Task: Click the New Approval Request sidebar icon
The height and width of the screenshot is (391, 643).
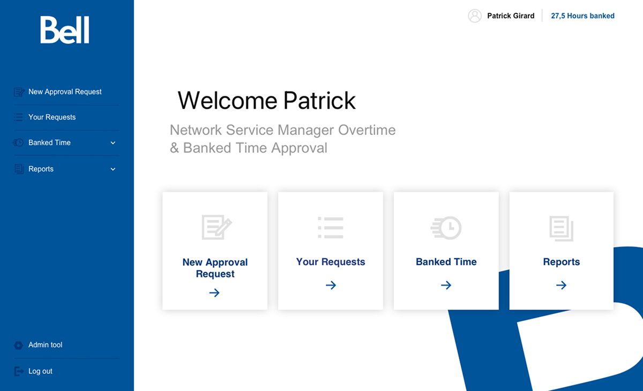Action: [x=19, y=92]
